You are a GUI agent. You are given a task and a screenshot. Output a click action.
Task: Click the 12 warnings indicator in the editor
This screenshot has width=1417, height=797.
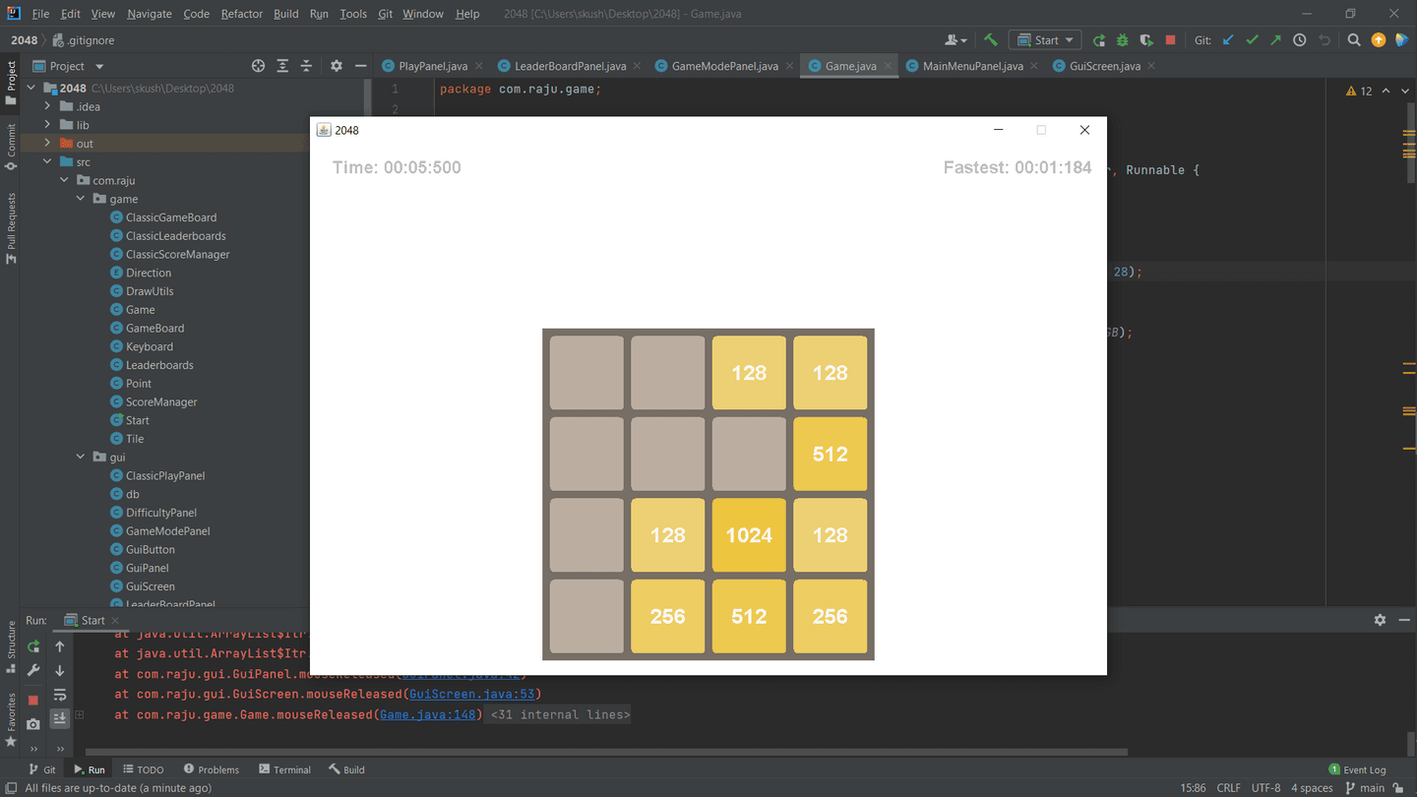[x=1359, y=91]
